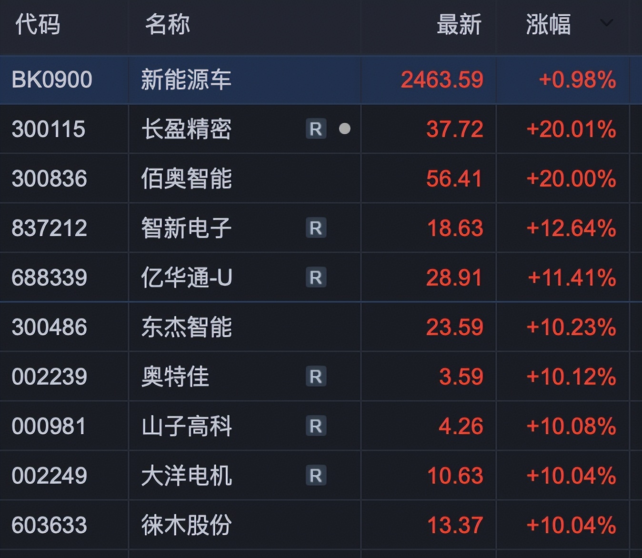Image resolution: width=642 pixels, height=558 pixels.
Task: Click price 18.63
Action: [x=455, y=228]
